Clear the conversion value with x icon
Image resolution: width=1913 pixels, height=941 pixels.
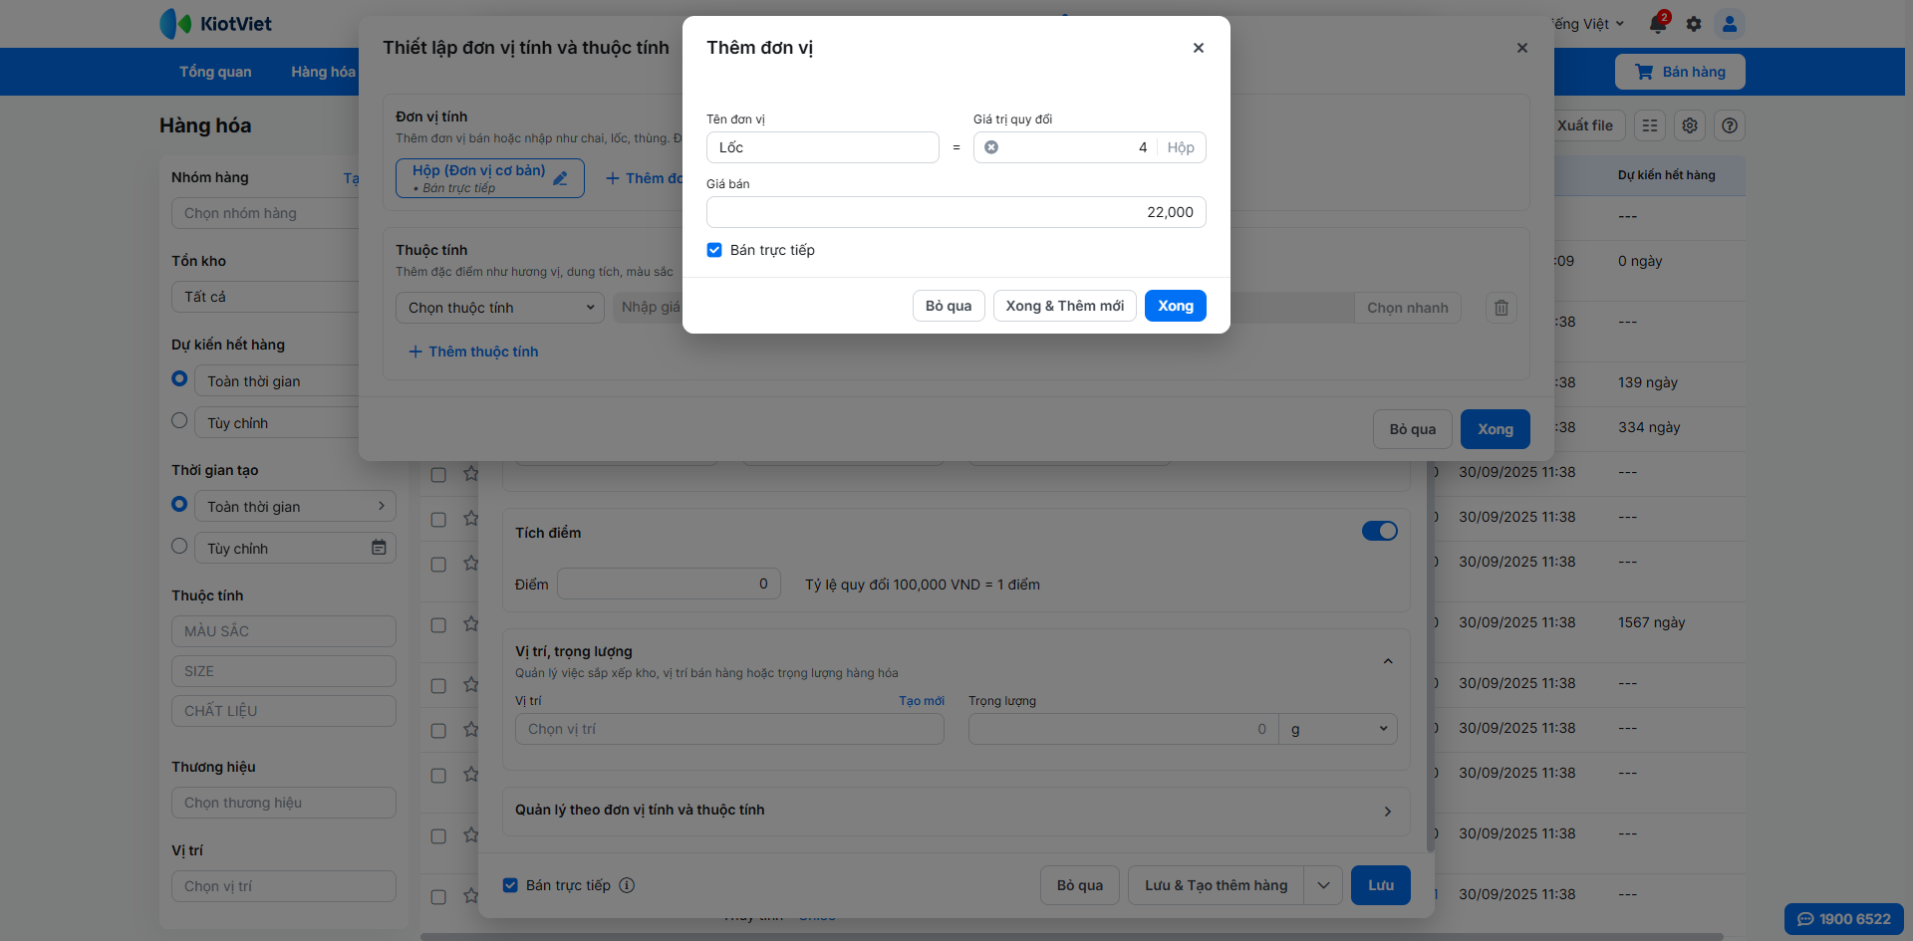[x=991, y=147]
